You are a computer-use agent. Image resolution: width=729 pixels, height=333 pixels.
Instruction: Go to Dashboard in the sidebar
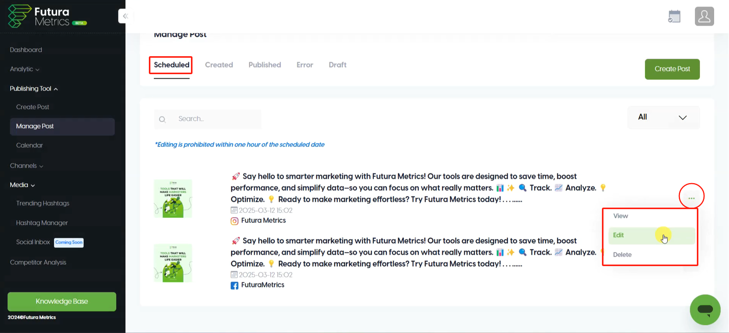tap(26, 50)
